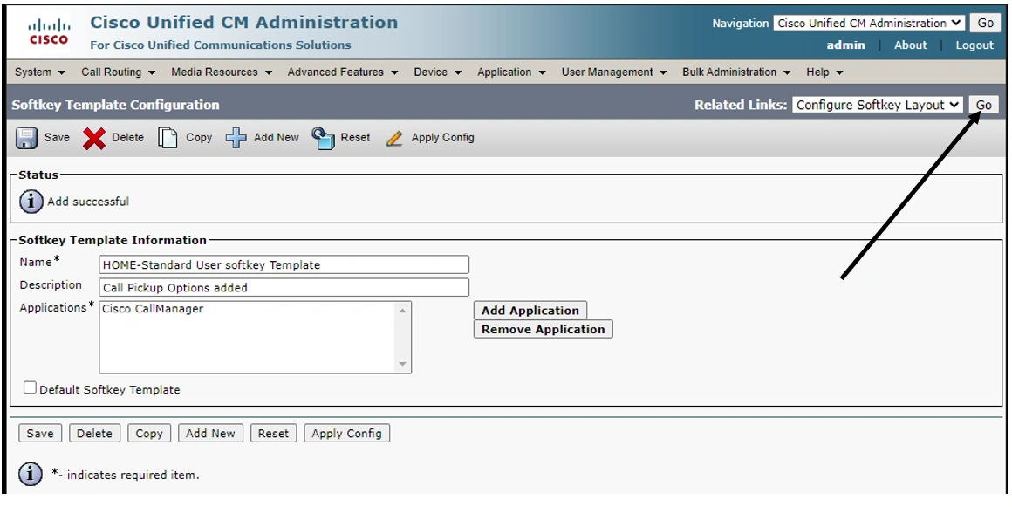The width and height of the screenshot is (1012, 507).
Task: Click the Status information icon
Action: point(31,202)
